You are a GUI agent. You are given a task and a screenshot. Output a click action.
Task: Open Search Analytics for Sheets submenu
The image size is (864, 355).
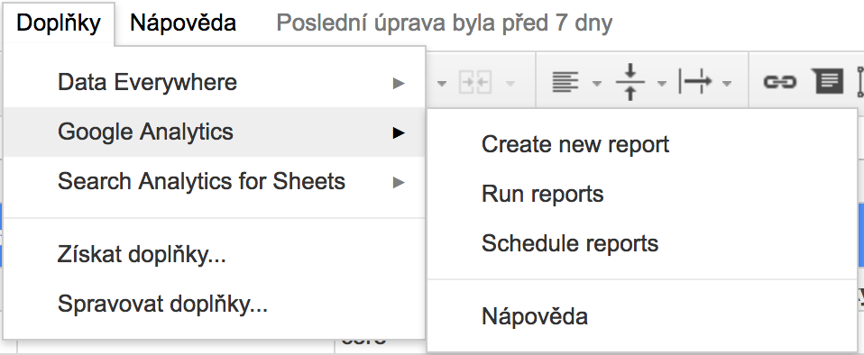coord(215,182)
